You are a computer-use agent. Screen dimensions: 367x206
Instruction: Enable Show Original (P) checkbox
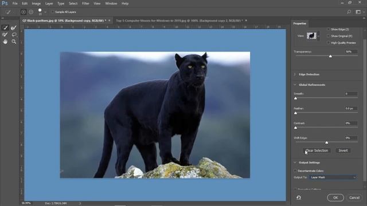[329, 36]
